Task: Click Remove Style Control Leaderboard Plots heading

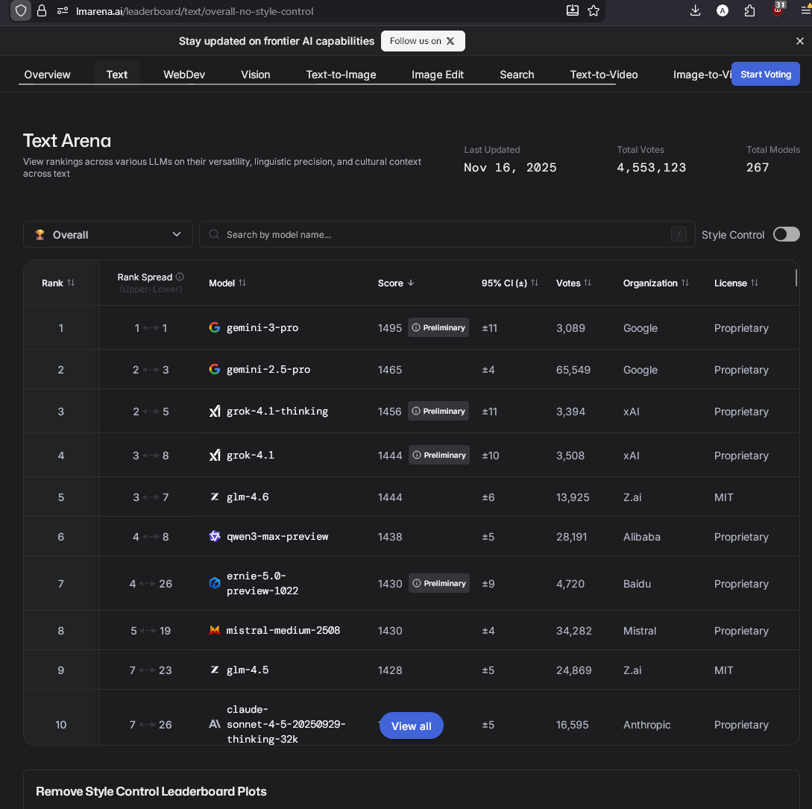Action: 151,791
